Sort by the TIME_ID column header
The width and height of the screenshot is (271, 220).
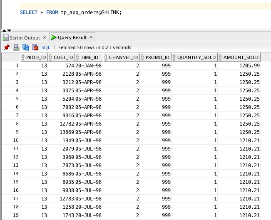point(90,57)
